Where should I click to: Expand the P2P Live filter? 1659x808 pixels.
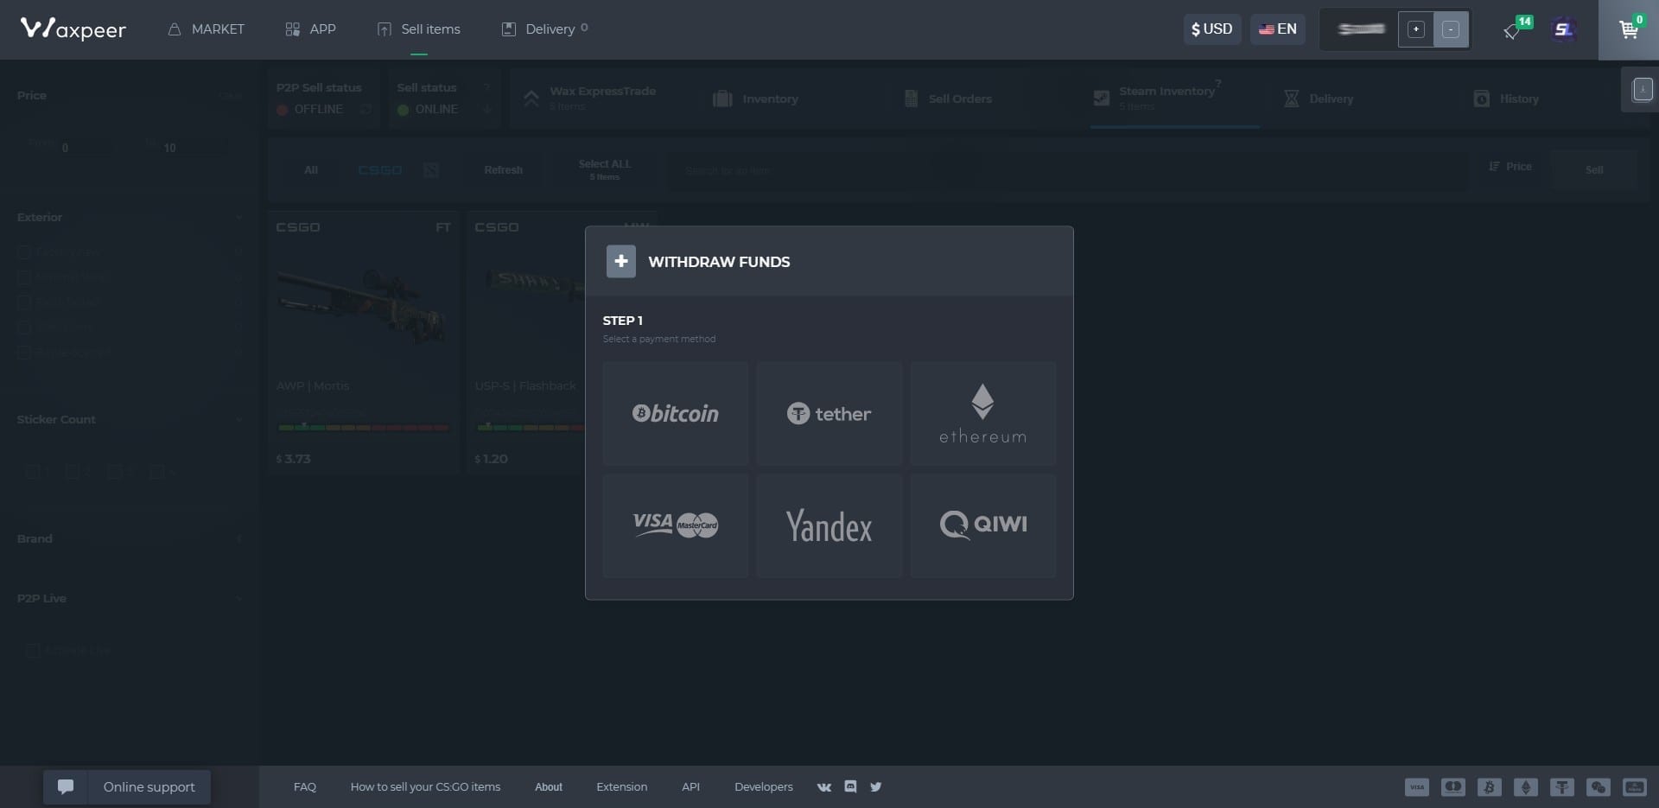coord(130,598)
